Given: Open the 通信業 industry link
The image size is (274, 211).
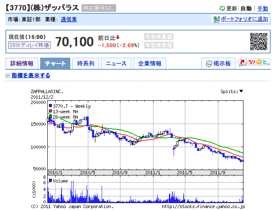Looking at the screenshot, I should [x=69, y=19].
